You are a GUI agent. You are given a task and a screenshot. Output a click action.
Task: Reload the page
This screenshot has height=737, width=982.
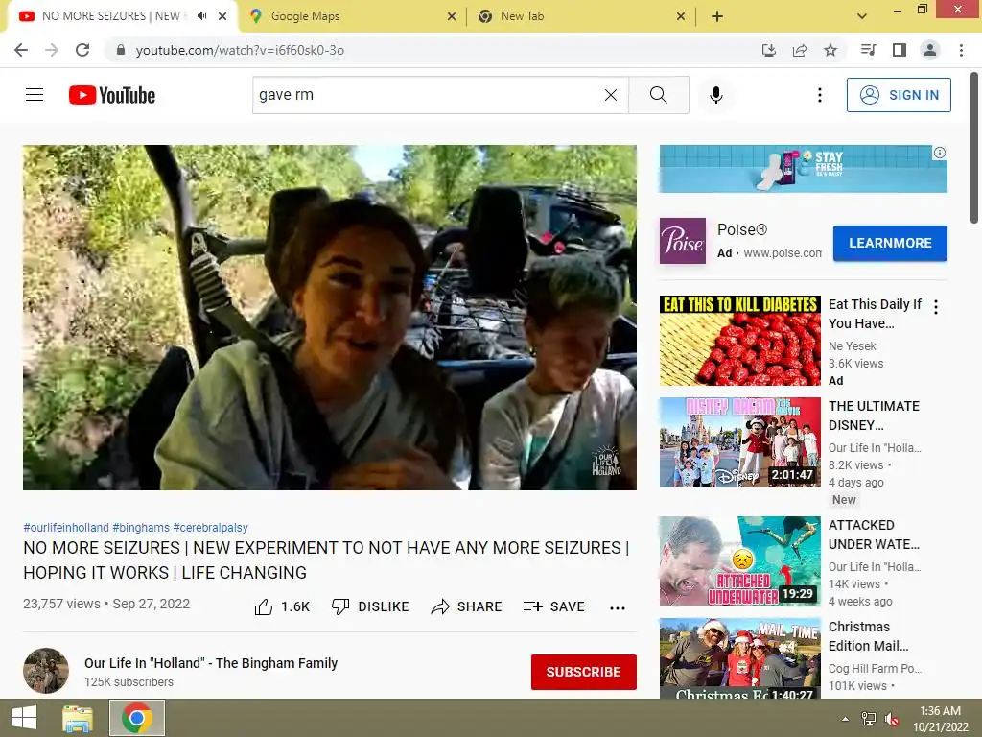[82, 50]
